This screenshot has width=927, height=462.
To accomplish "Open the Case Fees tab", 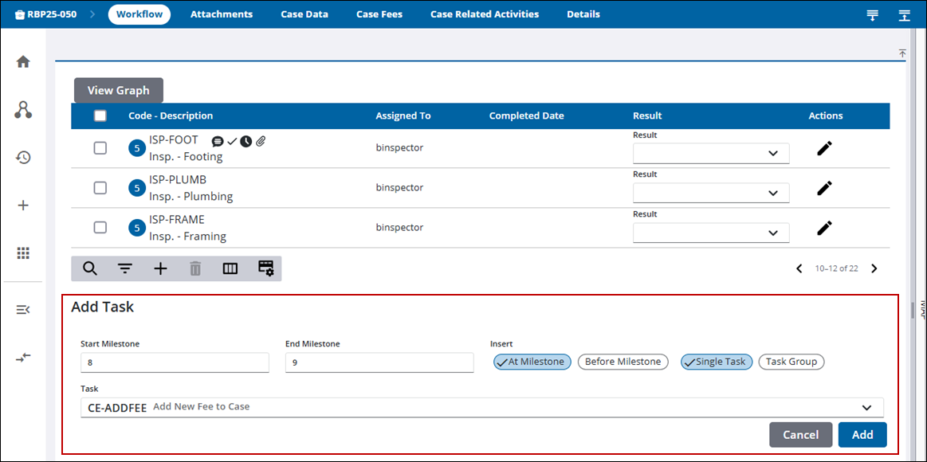I will point(379,14).
